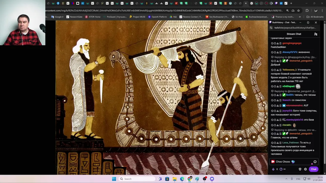This screenshot has height=183, width=326.
Task: Click the Bits balance icon in chat
Action: pos(273,169)
